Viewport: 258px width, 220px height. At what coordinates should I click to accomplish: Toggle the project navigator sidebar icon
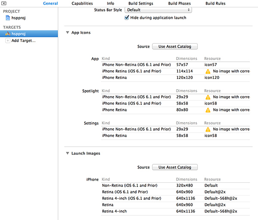[x=4, y=3]
